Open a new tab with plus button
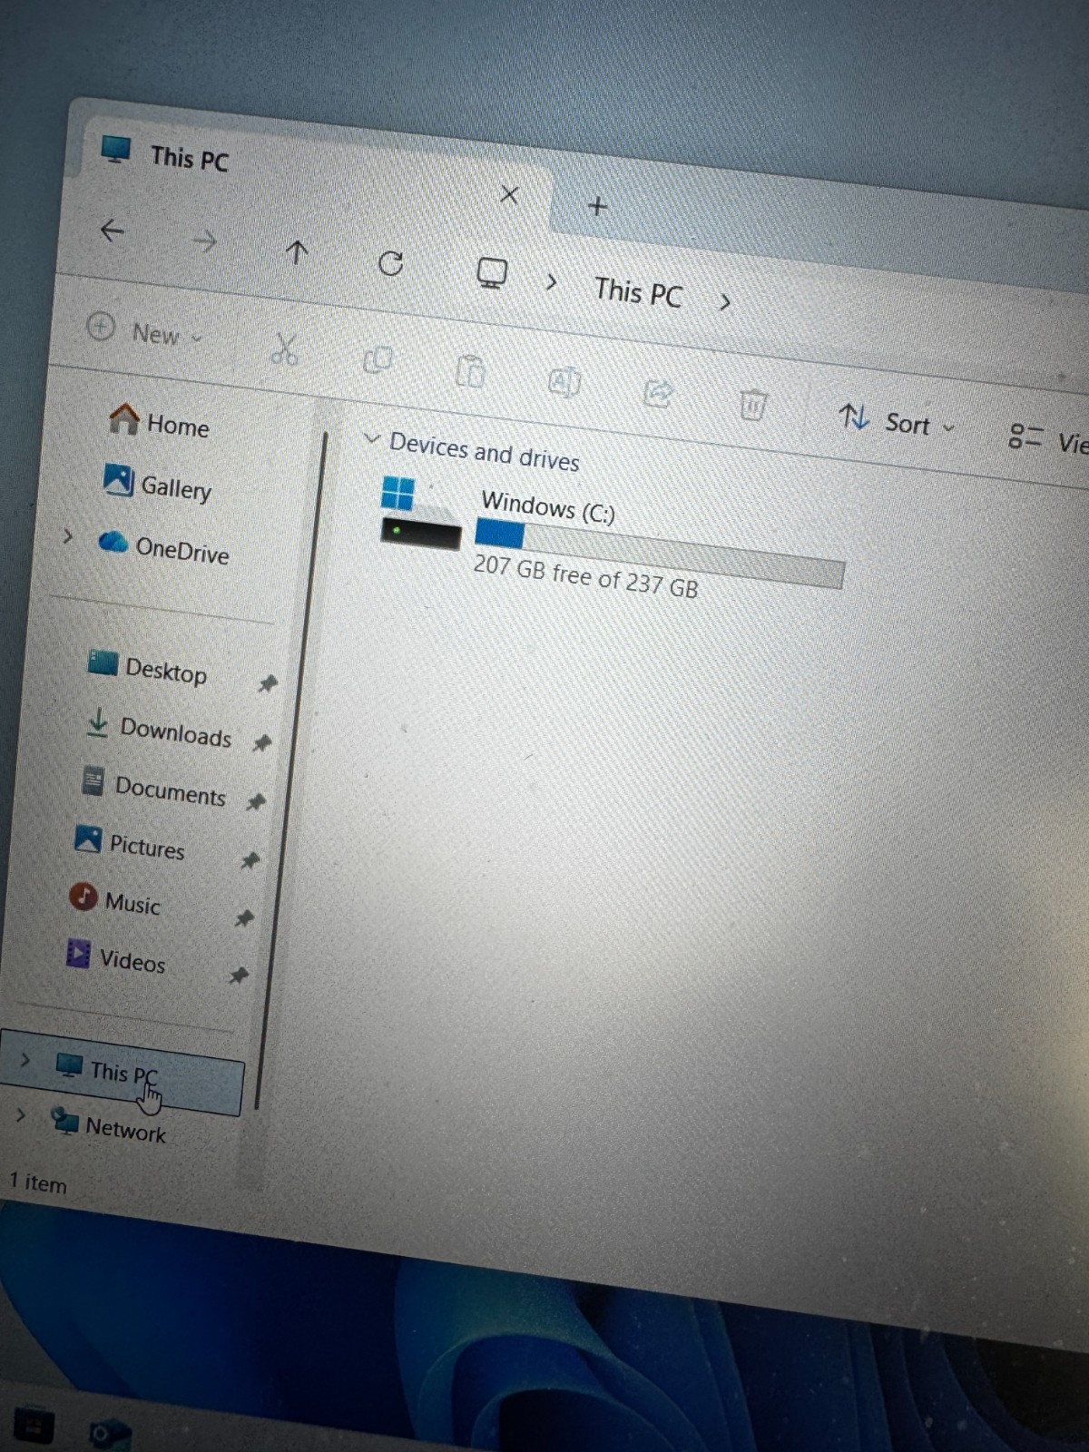1089x1452 pixels. click(597, 206)
